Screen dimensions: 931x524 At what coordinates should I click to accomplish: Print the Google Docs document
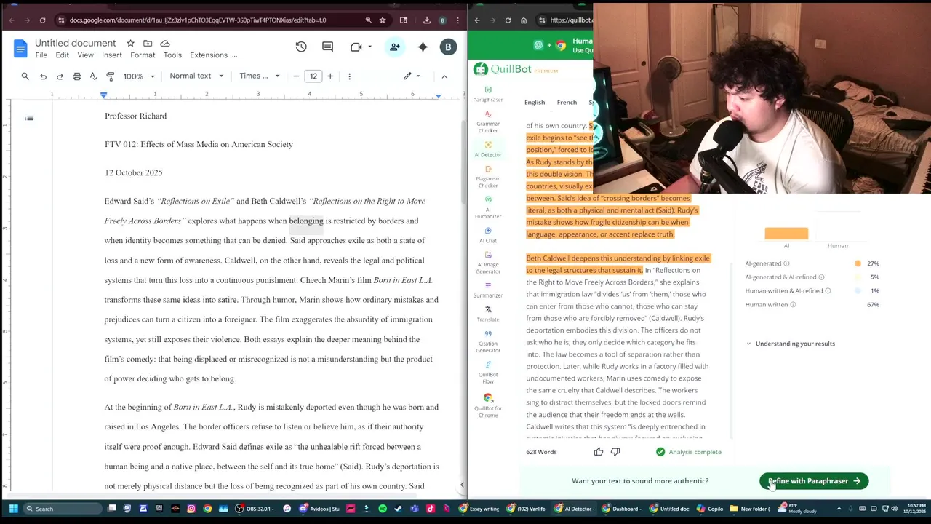[76, 76]
